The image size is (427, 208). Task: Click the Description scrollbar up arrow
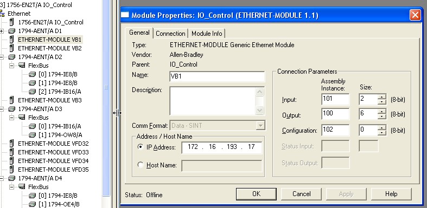[260, 92]
